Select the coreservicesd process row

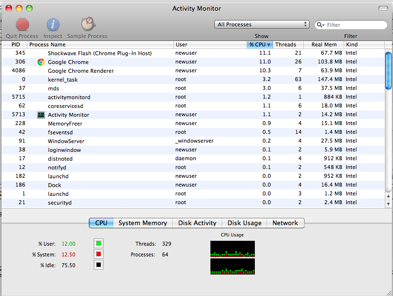tap(193, 106)
